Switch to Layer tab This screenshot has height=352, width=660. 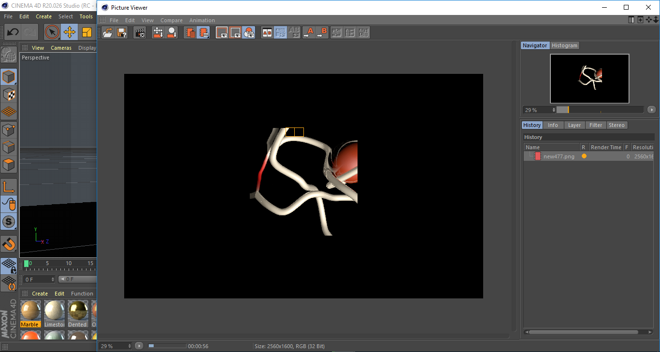click(574, 125)
